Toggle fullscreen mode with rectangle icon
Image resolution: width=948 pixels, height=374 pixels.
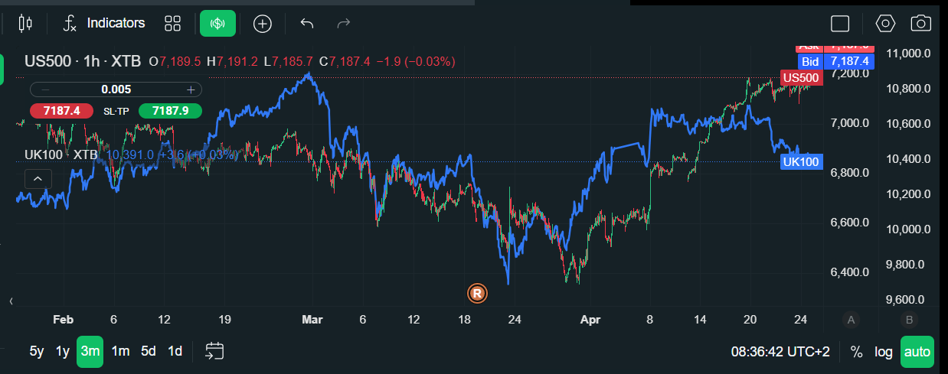[x=840, y=24]
